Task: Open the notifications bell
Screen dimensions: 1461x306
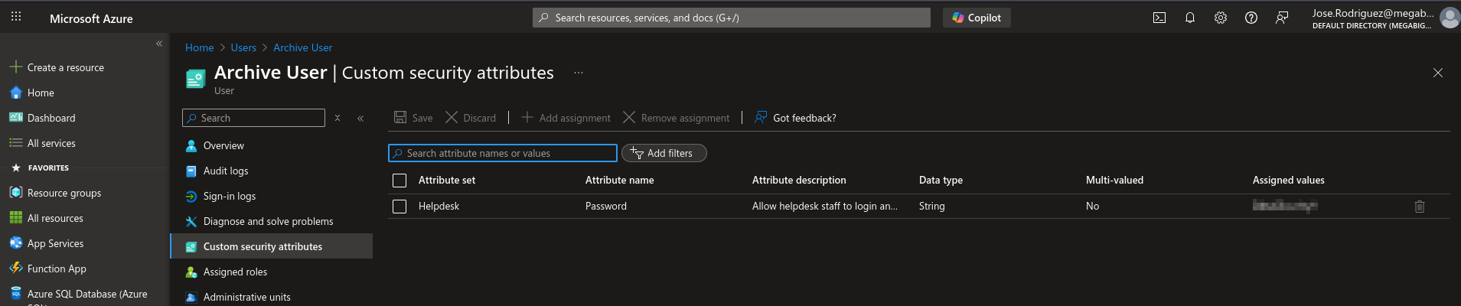Action: 1190,18
